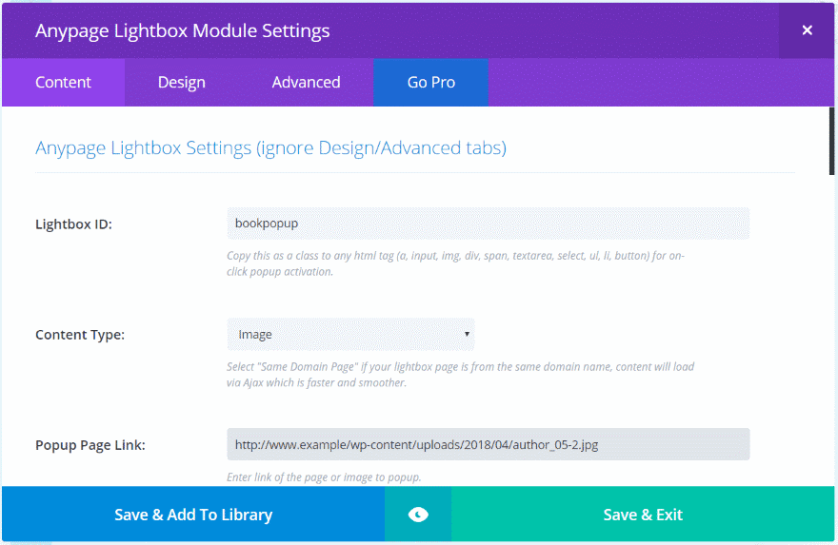Expand the Content Type dropdown showing Image

350,335
